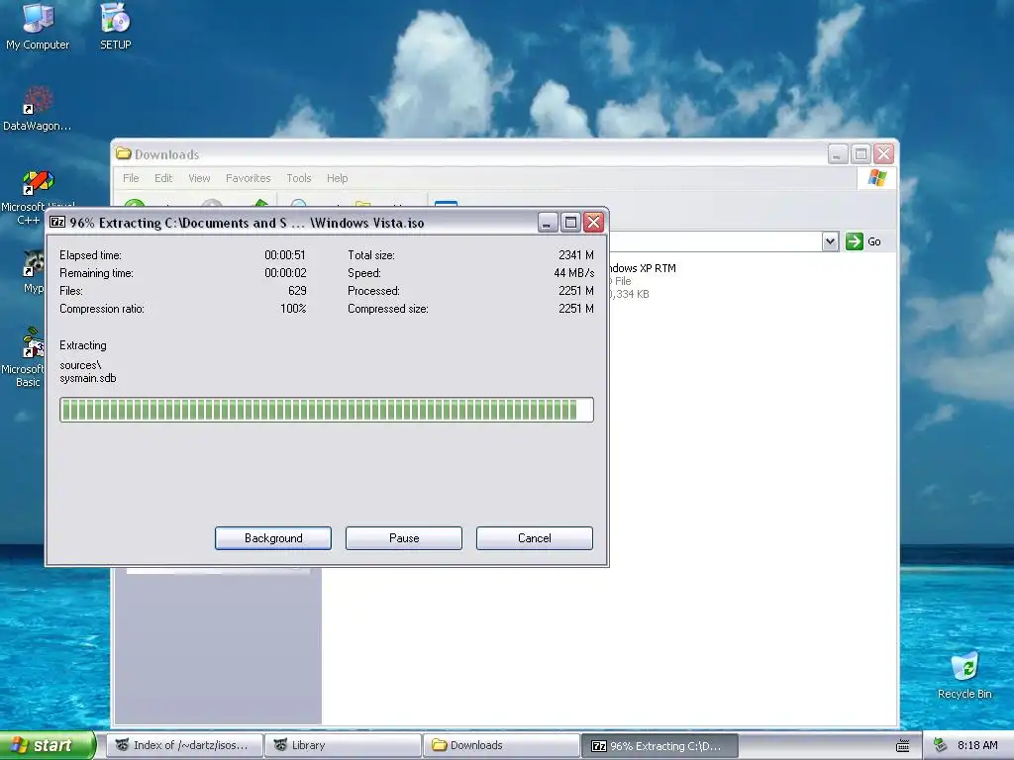Click the Speed value 44 MB/s
The width and height of the screenshot is (1014, 760).
(573, 273)
